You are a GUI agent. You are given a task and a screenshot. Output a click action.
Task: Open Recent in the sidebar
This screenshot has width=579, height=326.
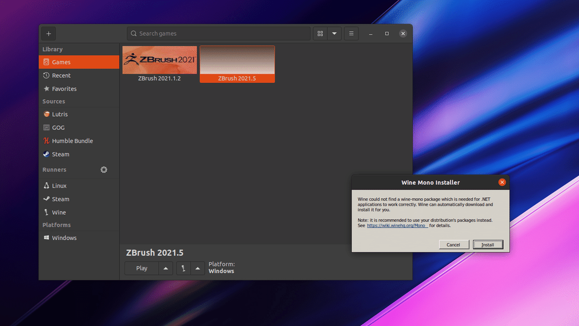[79, 76]
